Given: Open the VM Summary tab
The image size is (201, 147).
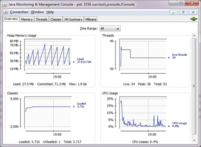Looking at the screenshot, I should click(x=73, y=19).
